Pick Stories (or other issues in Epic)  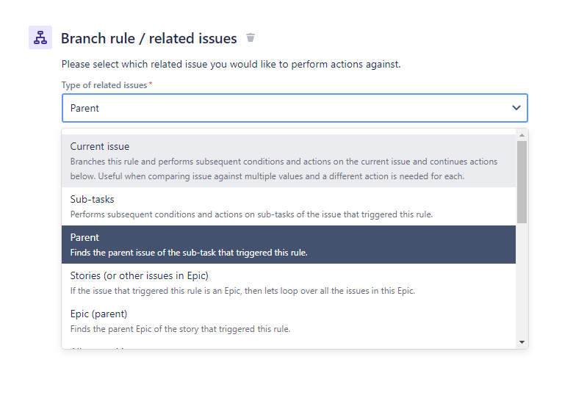pos(289,283)
